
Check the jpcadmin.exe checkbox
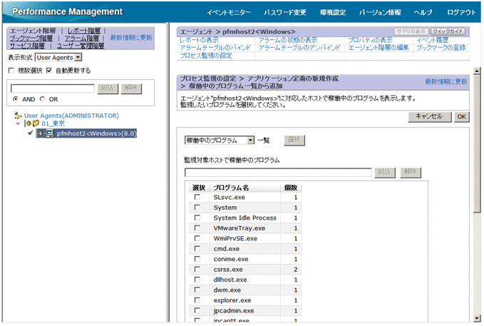point(197,310)
